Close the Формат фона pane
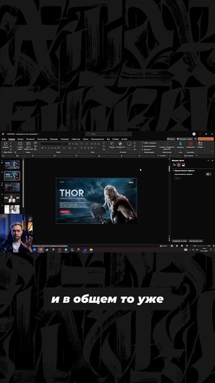Screen dimensions: 215x383 tap(213, 160)
